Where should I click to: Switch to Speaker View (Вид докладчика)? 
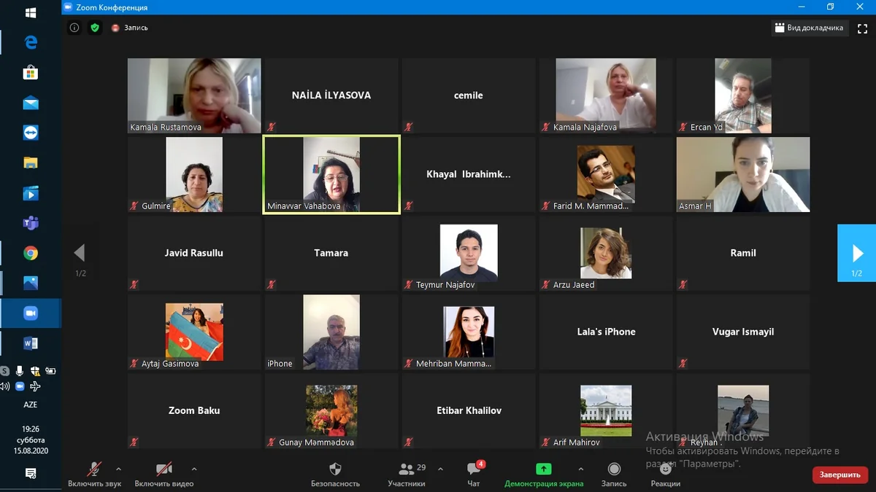point(809,28)
